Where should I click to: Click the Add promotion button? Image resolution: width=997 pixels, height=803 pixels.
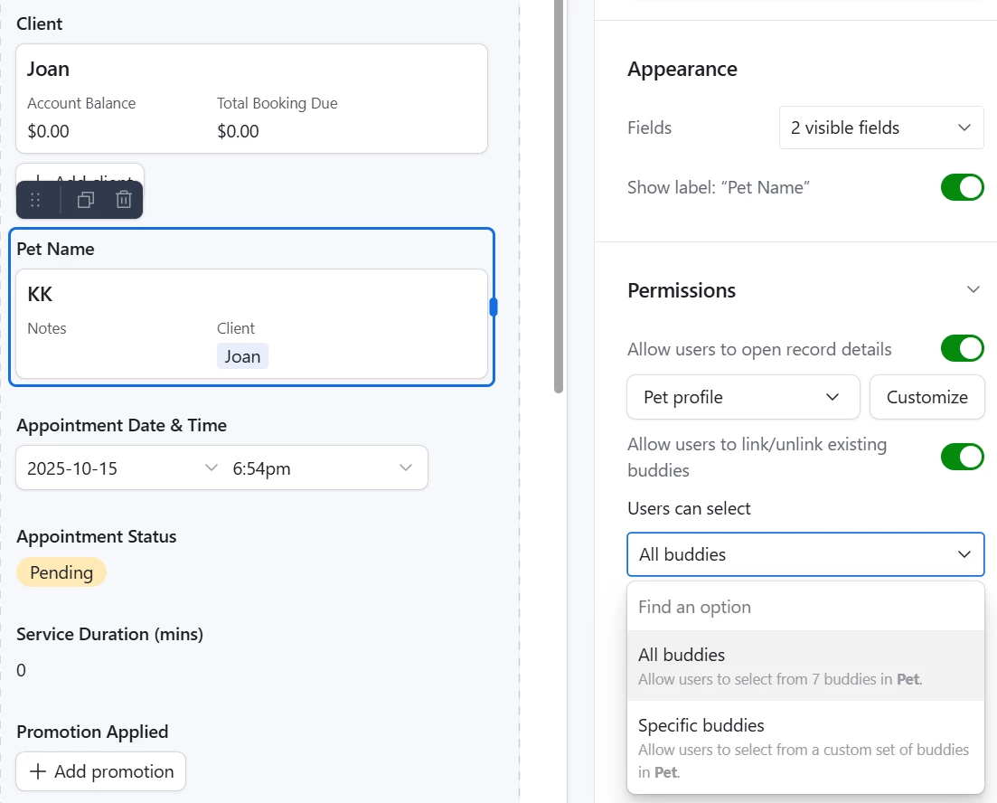[100, 771]
